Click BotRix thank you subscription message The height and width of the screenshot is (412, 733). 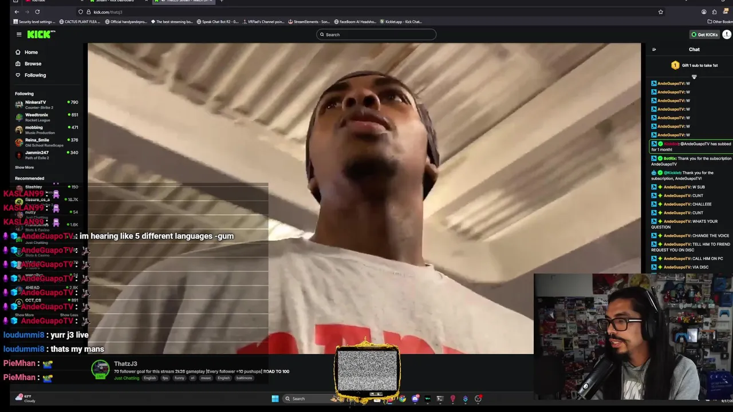691,161
